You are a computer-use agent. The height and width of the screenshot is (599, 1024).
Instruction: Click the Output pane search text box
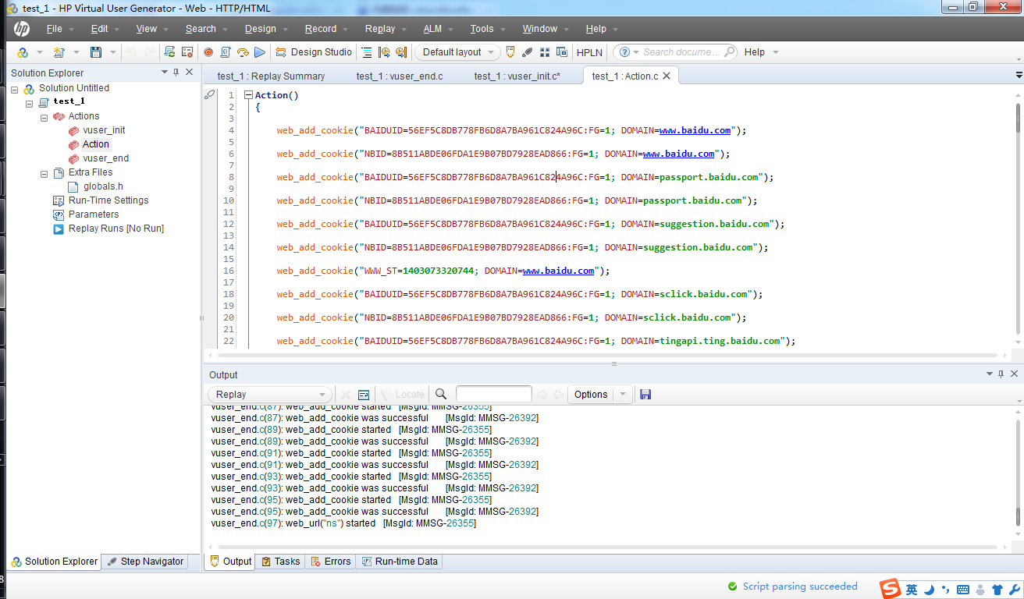point(493,394)
